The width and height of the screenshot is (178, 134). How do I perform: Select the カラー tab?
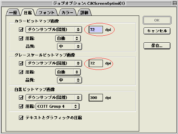68,12
